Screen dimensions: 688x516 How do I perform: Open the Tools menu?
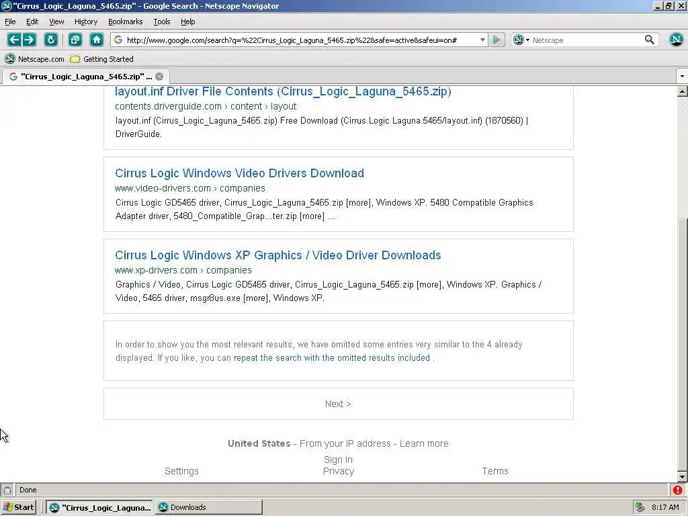tap(162, 21)
